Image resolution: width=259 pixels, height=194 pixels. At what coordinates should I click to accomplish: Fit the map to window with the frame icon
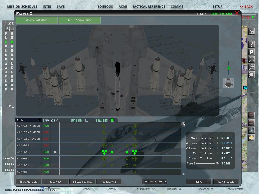coord(251,75)
